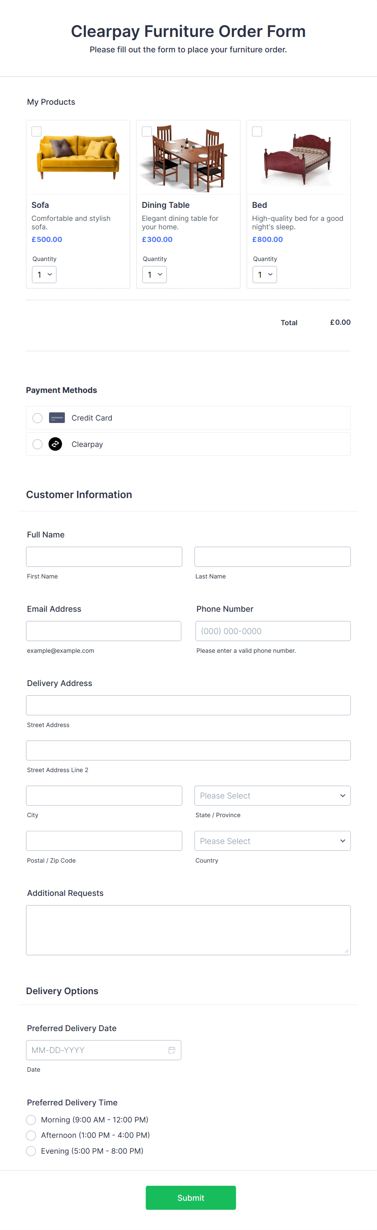Click into the First Name field
This screenshot has width=377, height=1230.
tap(103, 556)
